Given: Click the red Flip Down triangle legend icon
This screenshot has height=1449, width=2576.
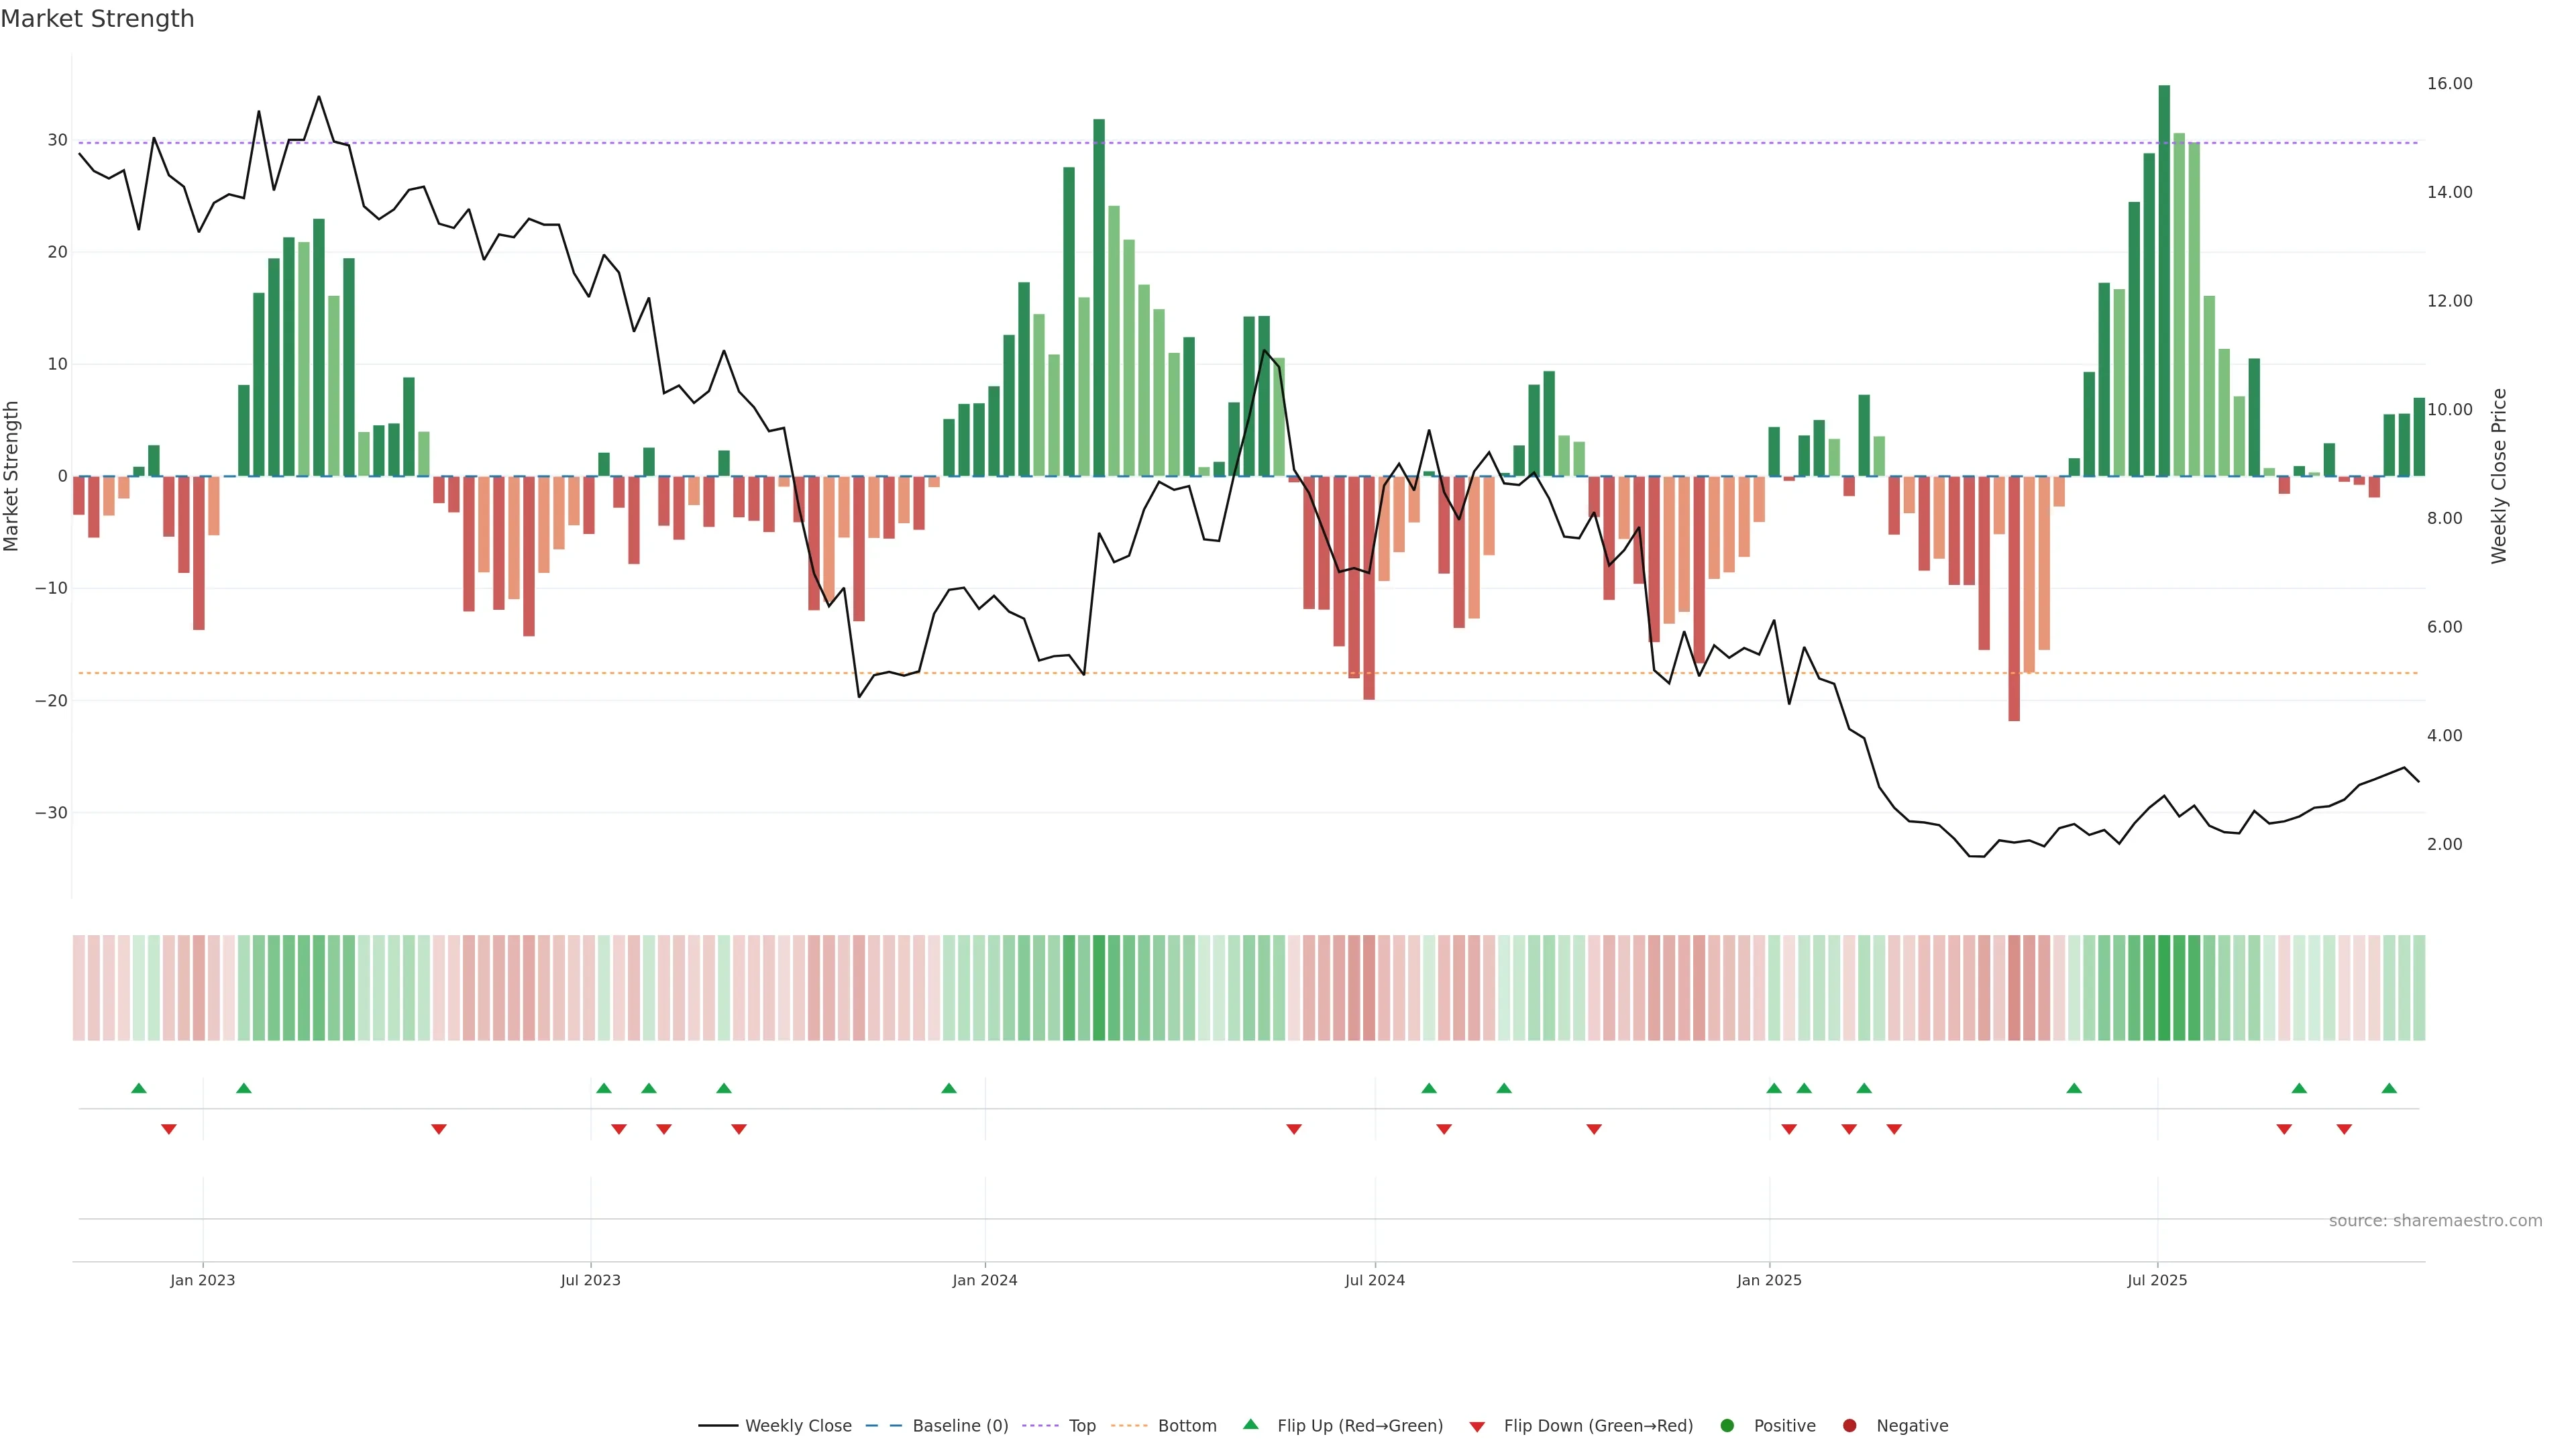Looking at the screenshot, I should pyautogui.click(x=1477, y=1427).
